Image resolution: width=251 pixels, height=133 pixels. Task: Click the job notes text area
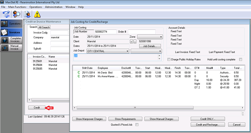[116, 57]
